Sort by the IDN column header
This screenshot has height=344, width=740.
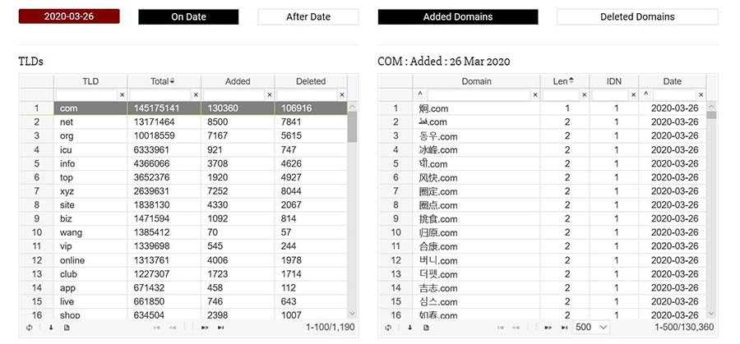(x=613, y=81)
